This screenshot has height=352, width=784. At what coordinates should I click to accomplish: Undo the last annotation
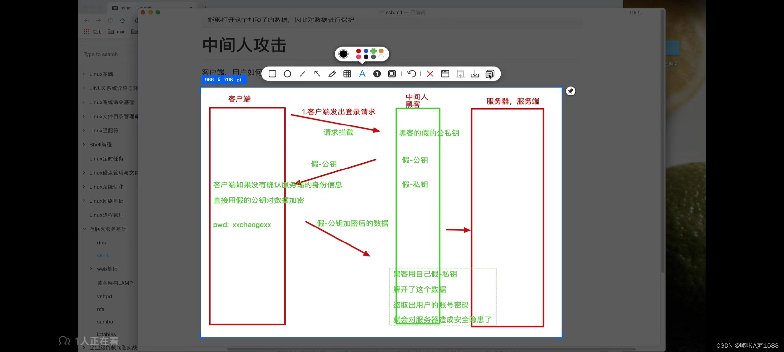(x=412, y=74)
